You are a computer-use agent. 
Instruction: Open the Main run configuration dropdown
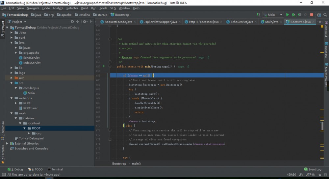tap(273, 15)
